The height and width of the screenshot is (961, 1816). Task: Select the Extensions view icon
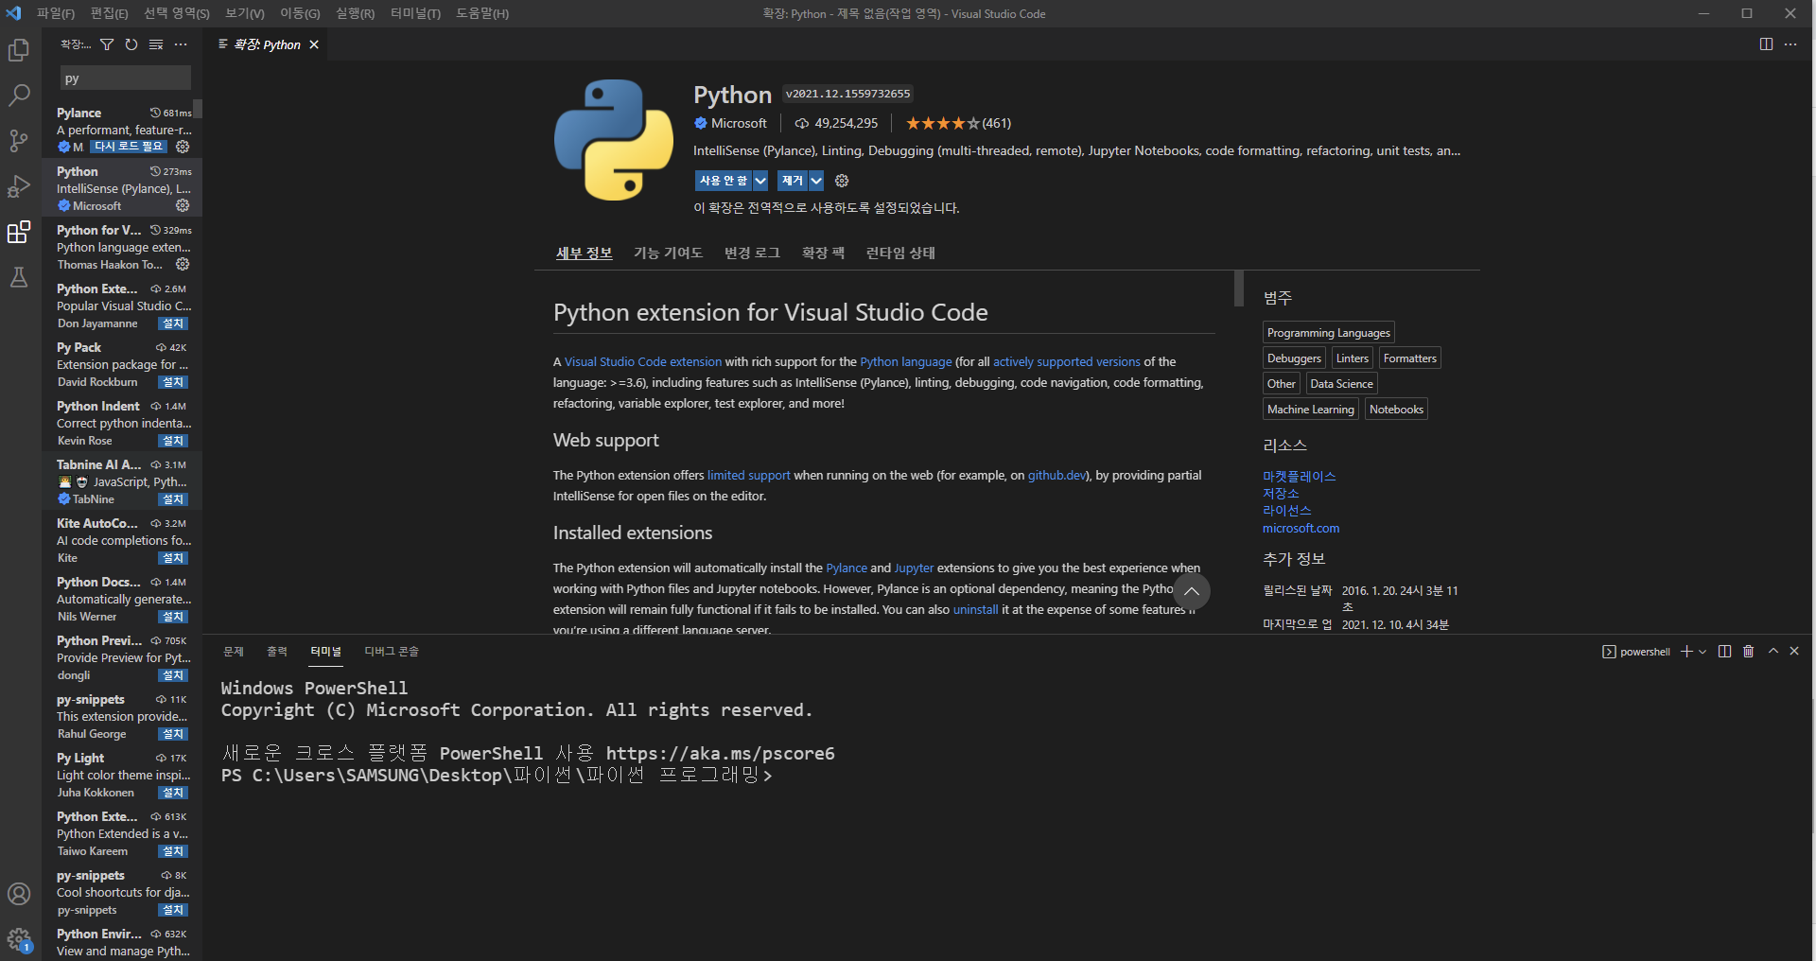click(x=19, y=232)
